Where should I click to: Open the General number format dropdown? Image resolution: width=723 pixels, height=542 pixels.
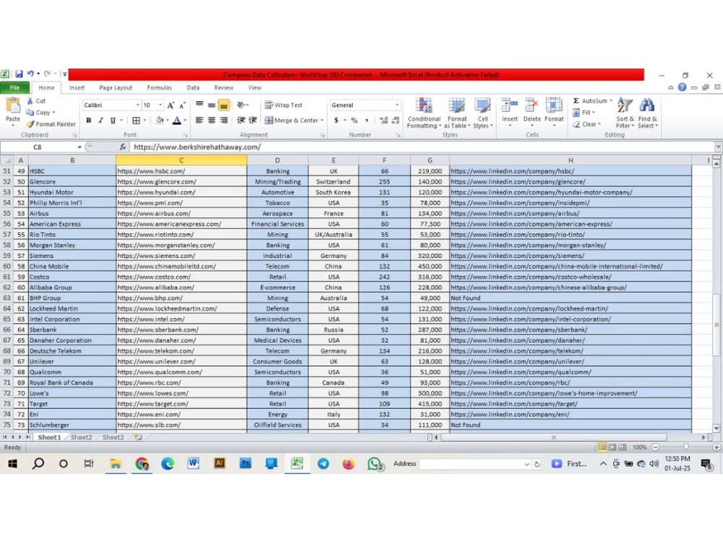point(397,105)
